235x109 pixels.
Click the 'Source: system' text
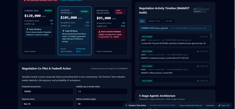coord(30,51)
